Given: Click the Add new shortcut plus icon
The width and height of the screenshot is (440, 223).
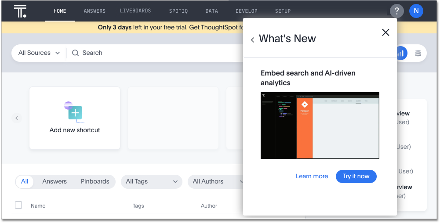Looking at the screenshot, I should click(x=75, y=112).
